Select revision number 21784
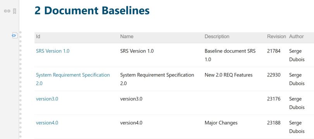Viewport: 314px width, 139px height. tap(274, 51)
